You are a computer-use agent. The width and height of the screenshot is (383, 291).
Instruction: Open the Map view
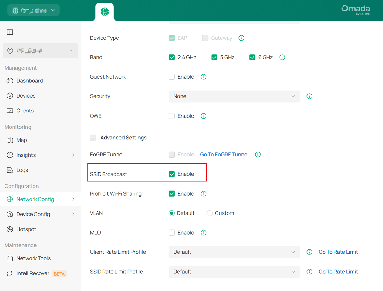click(22, 140)
